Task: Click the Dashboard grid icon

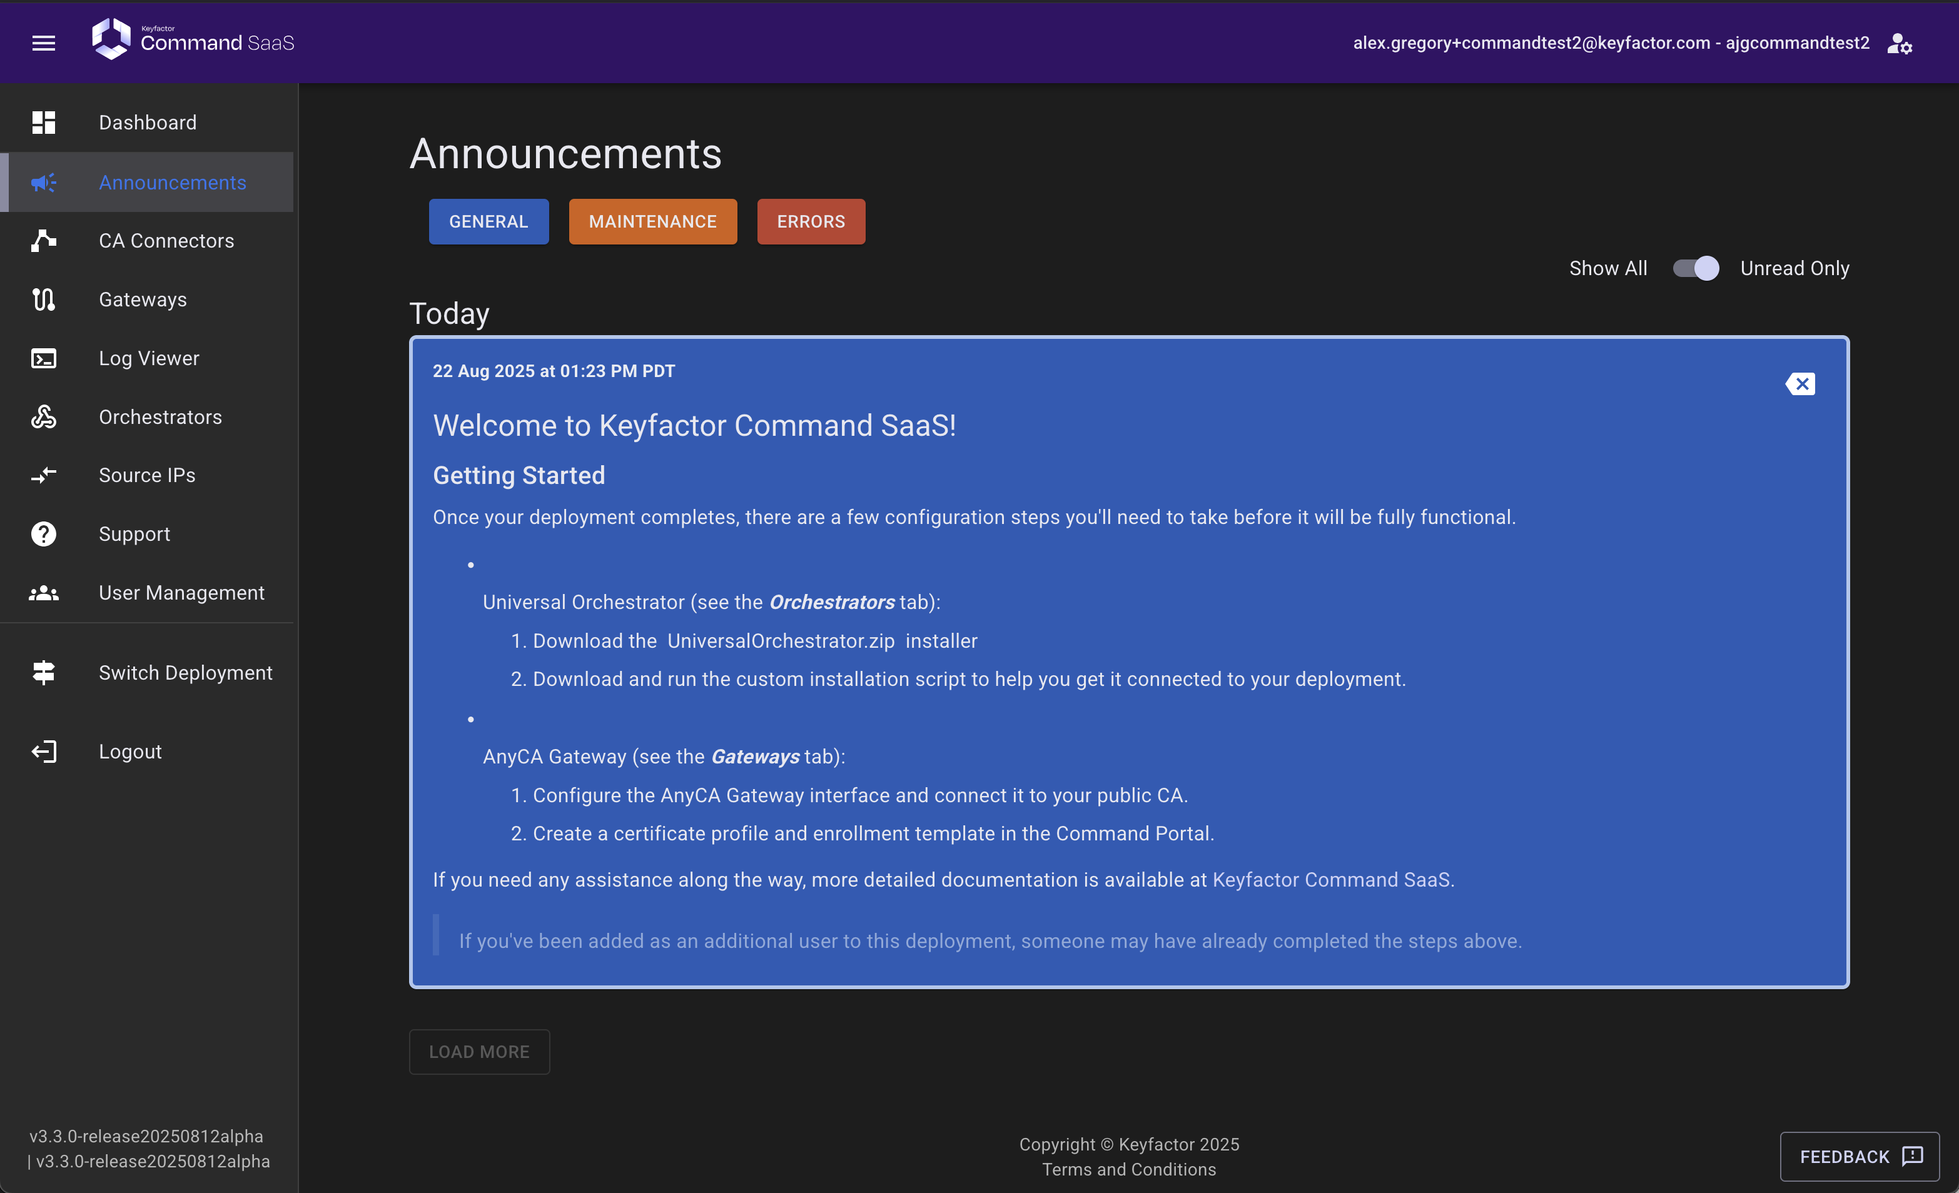Action: (x=44, y=123)
